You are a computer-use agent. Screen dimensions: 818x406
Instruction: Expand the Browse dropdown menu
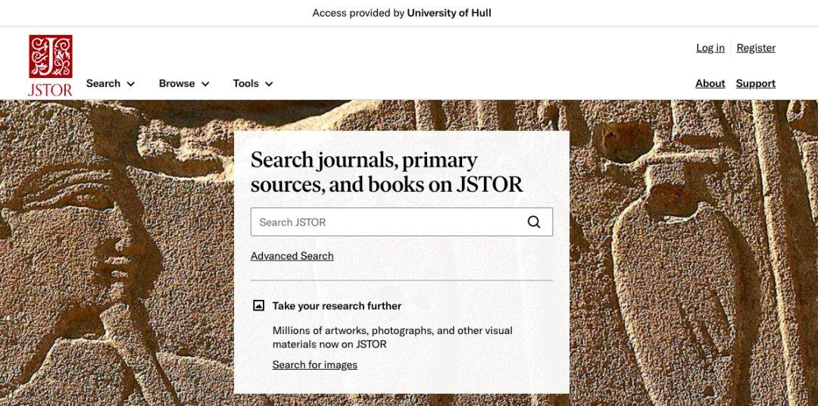click(x=184, y=83)
